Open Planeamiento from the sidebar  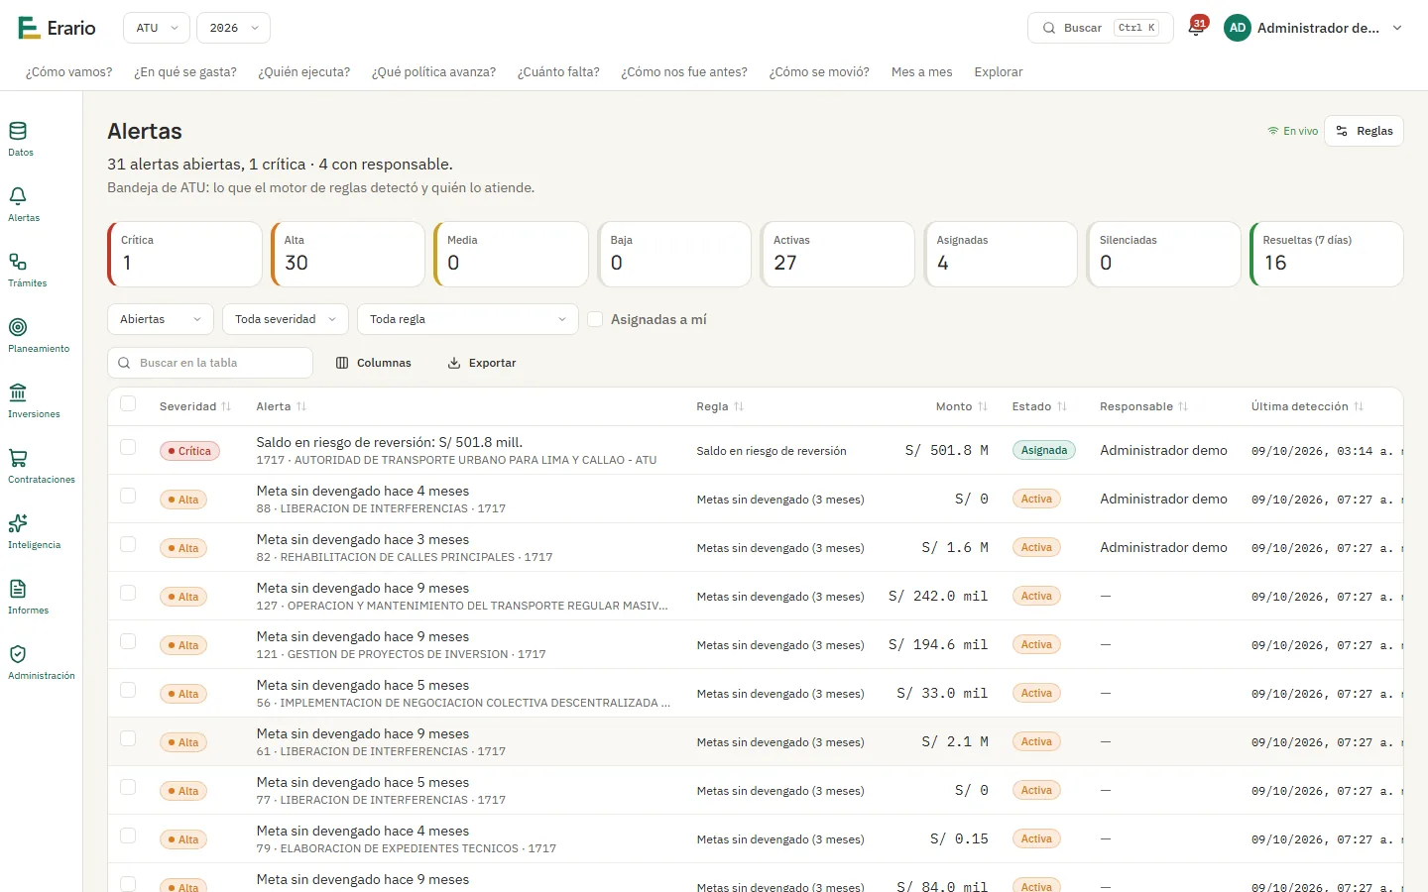tap(39, 335)
